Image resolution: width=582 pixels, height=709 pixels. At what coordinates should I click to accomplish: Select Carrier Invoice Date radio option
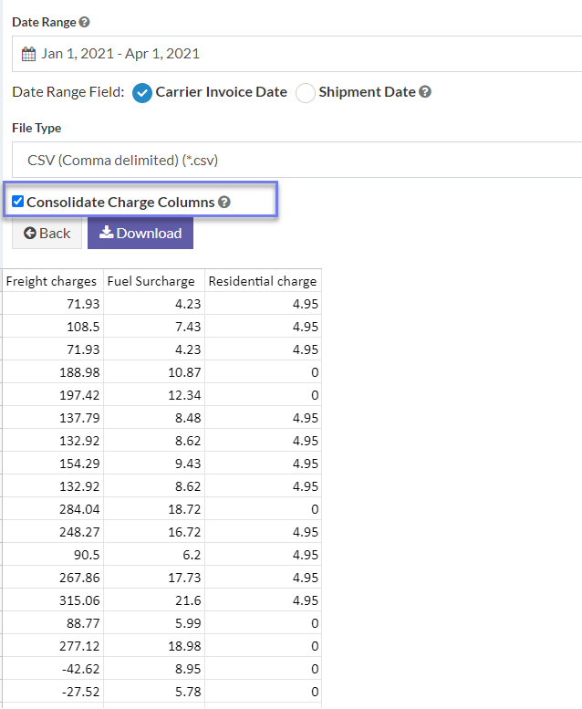pos(142,93)
